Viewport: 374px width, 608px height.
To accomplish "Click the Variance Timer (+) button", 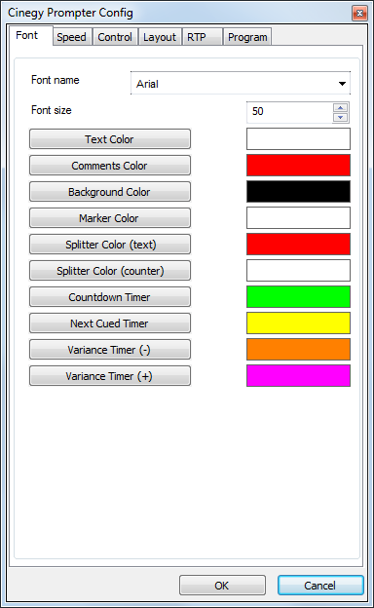I will pos(110,376).
